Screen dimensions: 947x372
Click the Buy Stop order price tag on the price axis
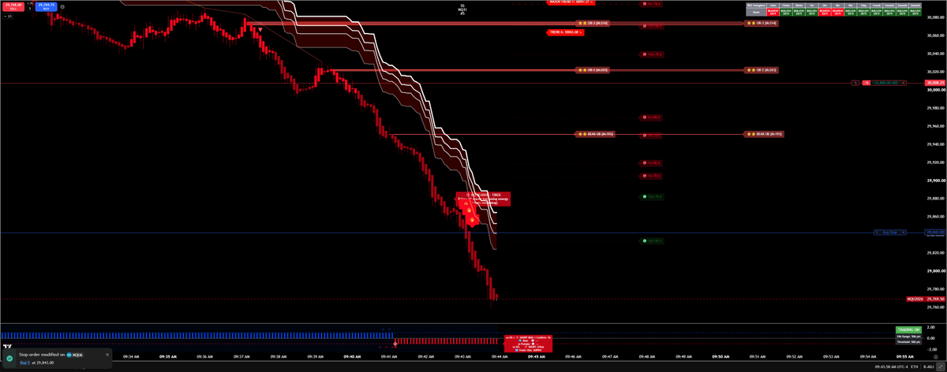pyautogui.click(x=935, y=232)
